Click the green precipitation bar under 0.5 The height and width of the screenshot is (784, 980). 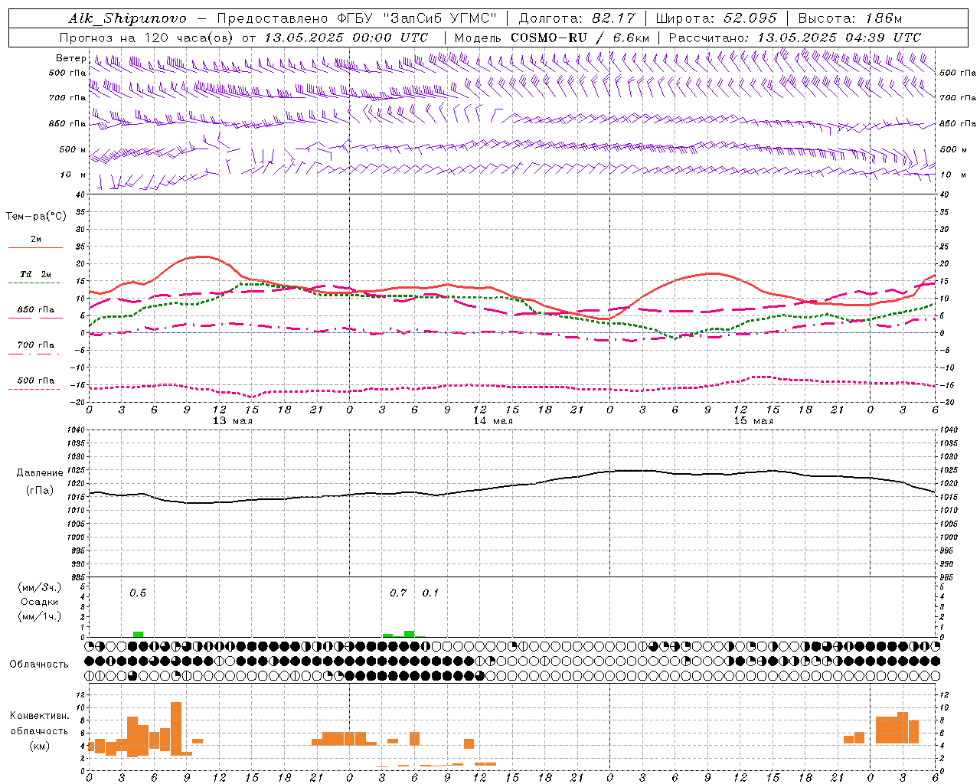pos(138,634)
